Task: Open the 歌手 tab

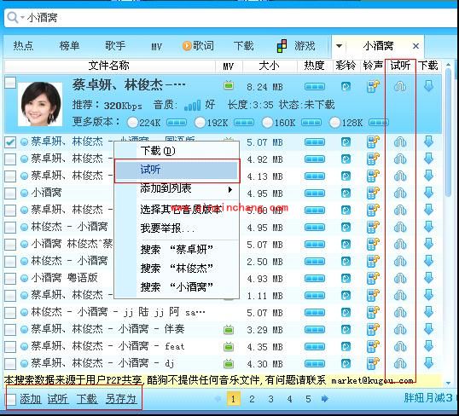Action: (115, 46)
